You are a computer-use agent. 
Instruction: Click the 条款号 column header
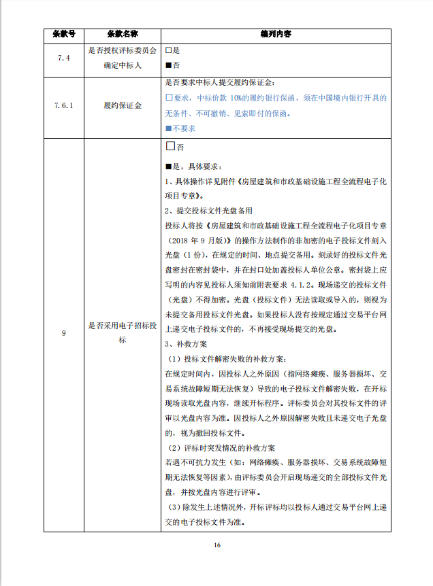click(x=64, y=34)
